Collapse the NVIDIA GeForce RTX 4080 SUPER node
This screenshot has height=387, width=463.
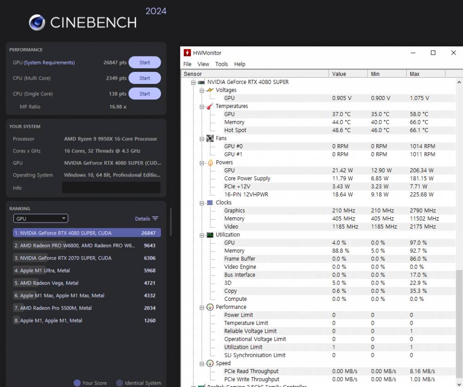(193, 82)
